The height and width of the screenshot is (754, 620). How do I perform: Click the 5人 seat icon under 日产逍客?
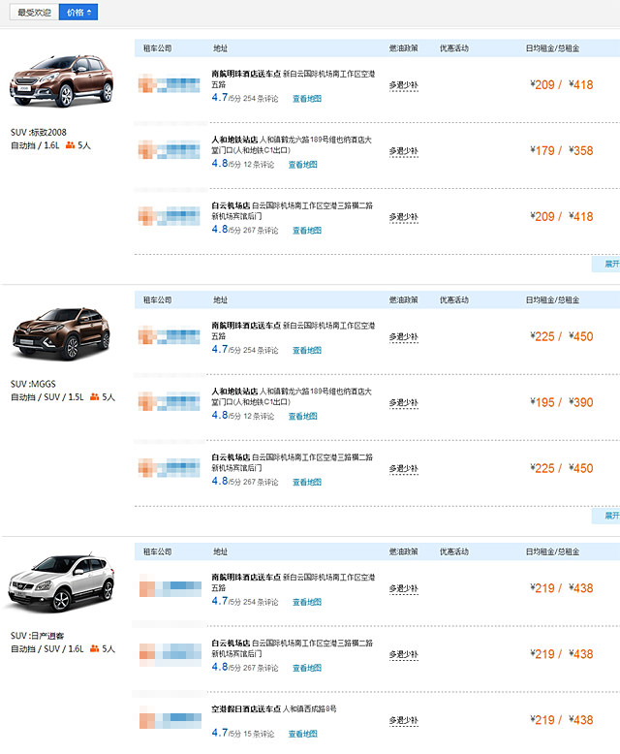(94, 649)
